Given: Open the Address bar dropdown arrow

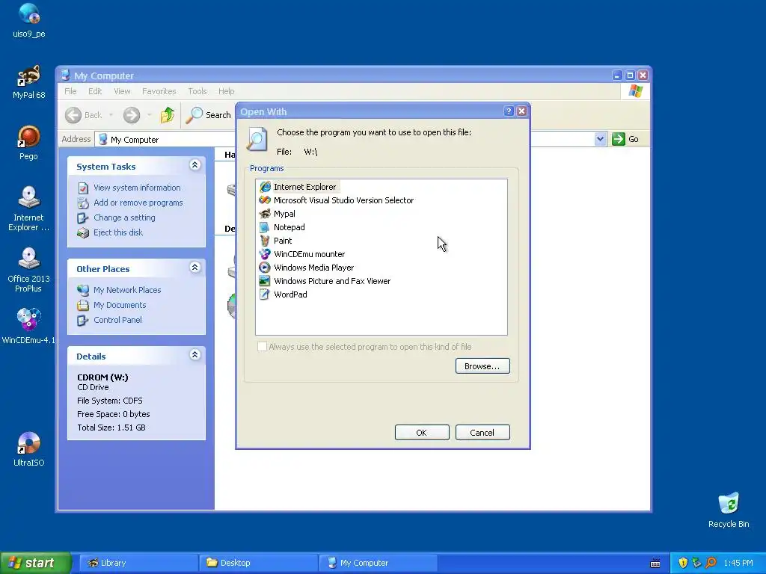Looking at the screenshot, I should click(x=601, y=139).
